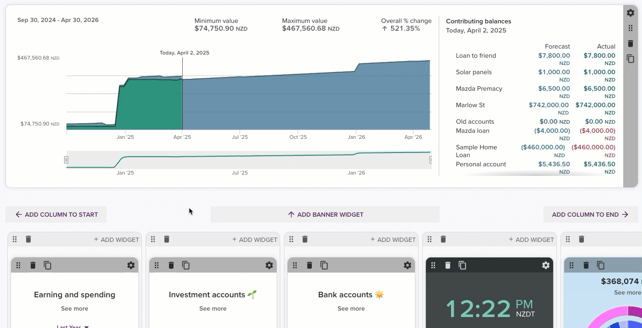
Task: Duplicate the banner widget
Action: coord(631,59)
